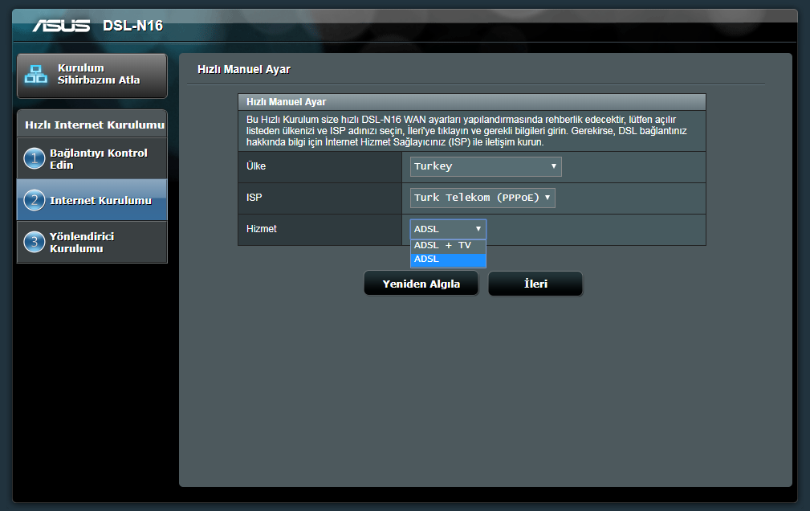
Task: Open the Ülke dropdown showing Turkey
Action: pyautogui.click(x=486, y=166)
